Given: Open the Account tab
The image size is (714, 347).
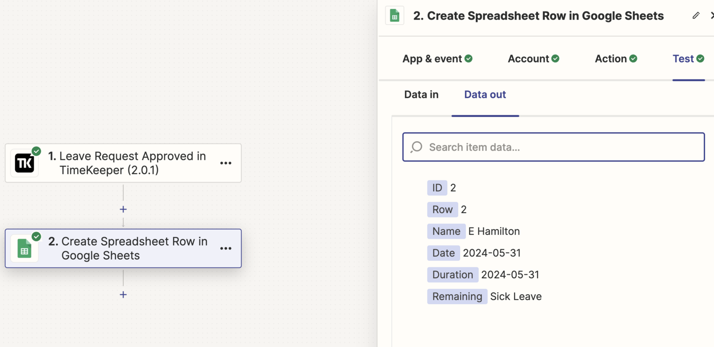Looking at the screenshot, I should pyautogui.click(x=533, y=59).
